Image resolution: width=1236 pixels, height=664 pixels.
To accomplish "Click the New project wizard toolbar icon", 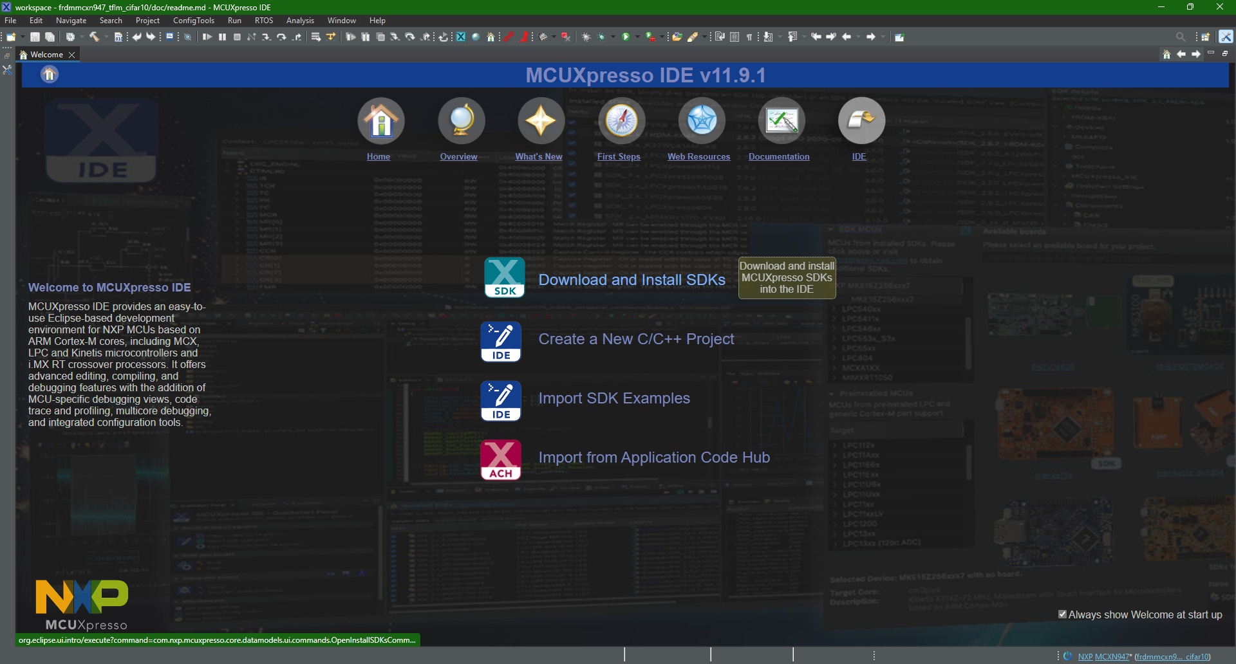I will click(x=11, y=37).
